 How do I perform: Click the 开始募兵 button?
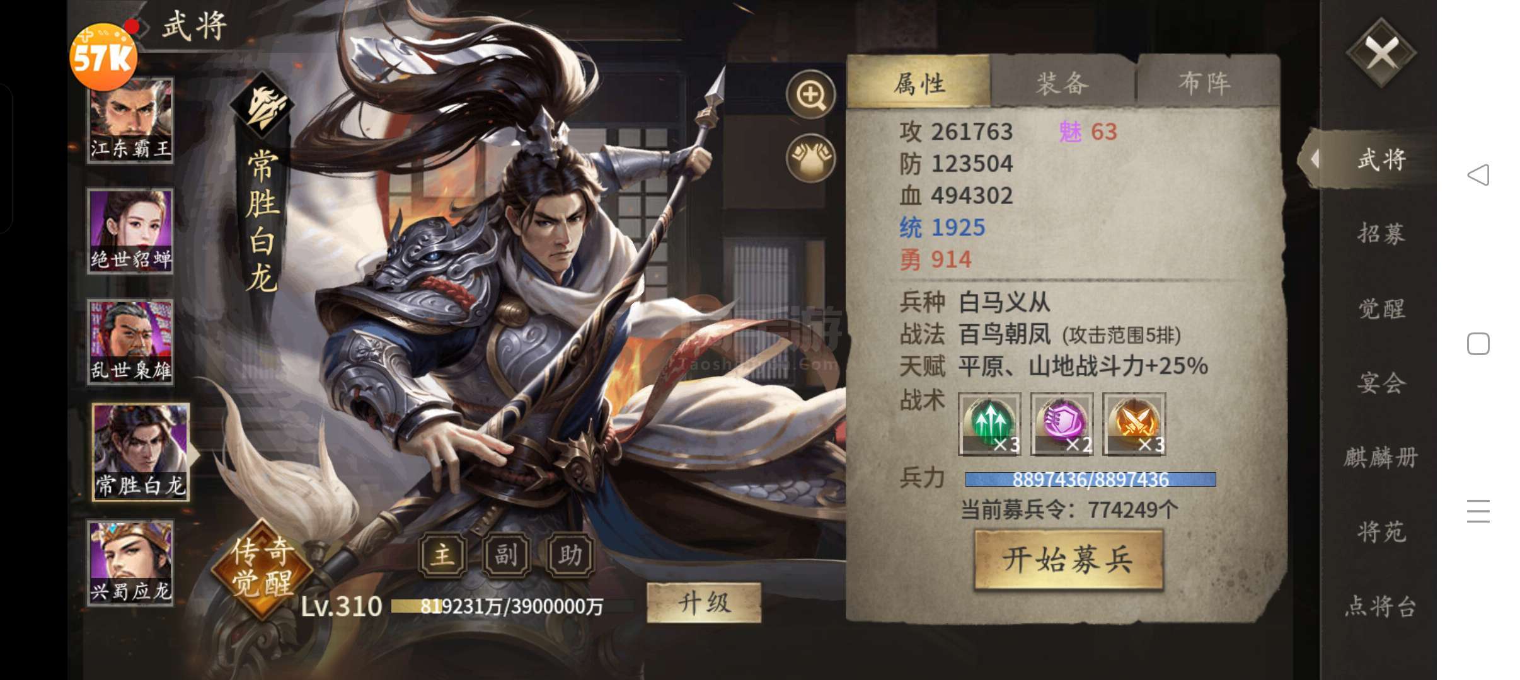click(1068, 559)
